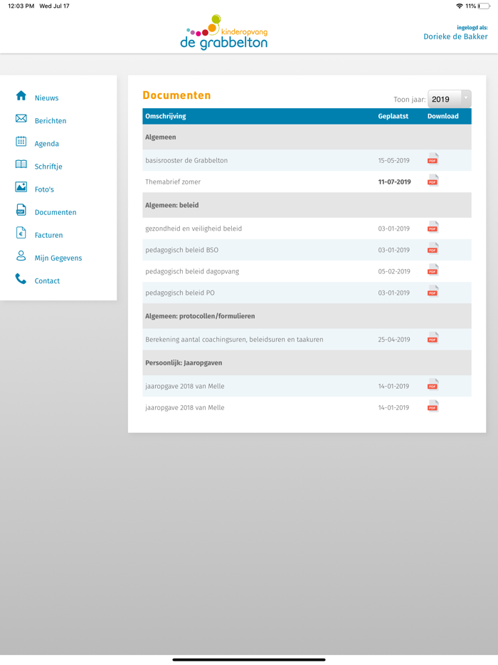The image size is (498, 665).
Task: Download the pedagogisch beleid BSO PDF
Action: coord(433,248)
